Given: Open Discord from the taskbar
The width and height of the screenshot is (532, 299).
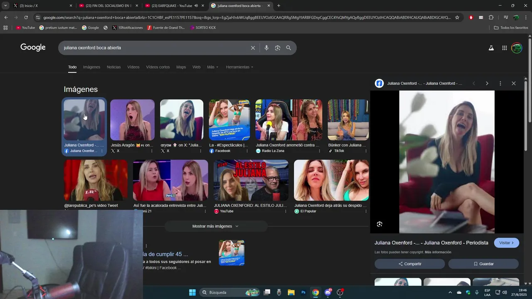Looking at the screenshot, I should pyautogui.click(x=328, y=292).
